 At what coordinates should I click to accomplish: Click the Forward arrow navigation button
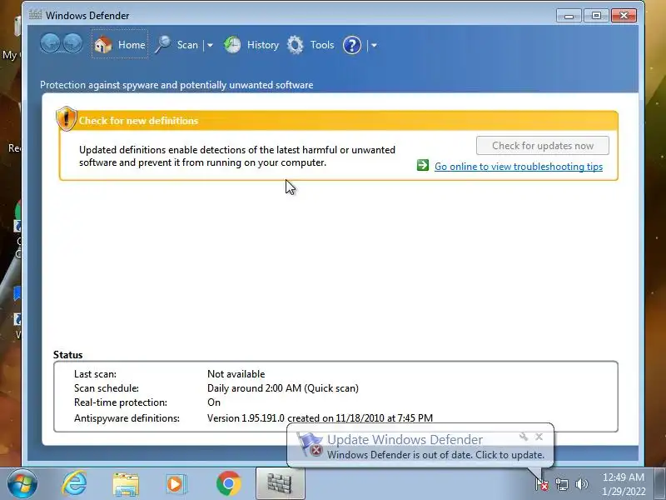pyautogui.click(x=73, y=44)
